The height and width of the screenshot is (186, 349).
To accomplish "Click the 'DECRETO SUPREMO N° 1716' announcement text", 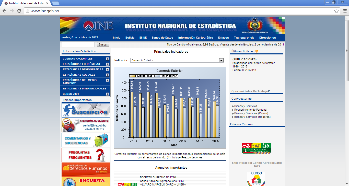I will click(x=158, y=177).
